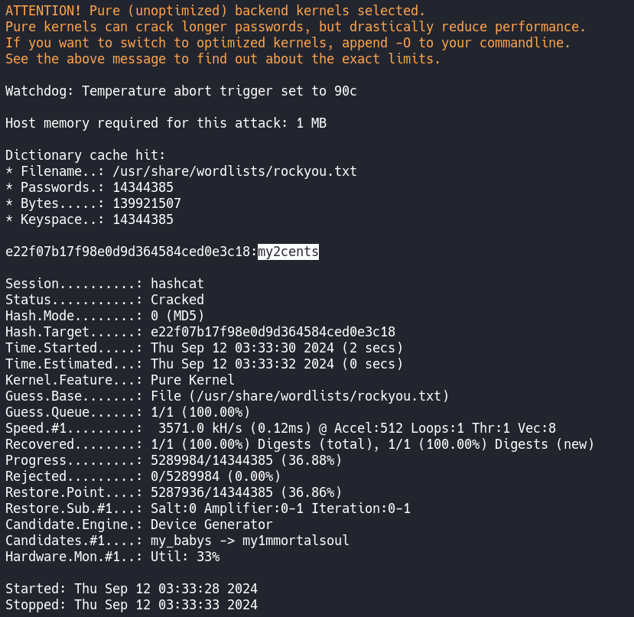Click the Kernel.Feature value Pure Kernel
The height and width of the screenshot is (617, 634).
(192, 380)
